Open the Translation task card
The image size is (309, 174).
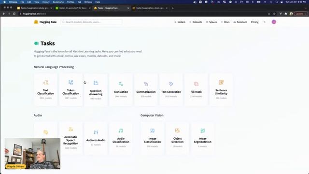pos(121,90)
